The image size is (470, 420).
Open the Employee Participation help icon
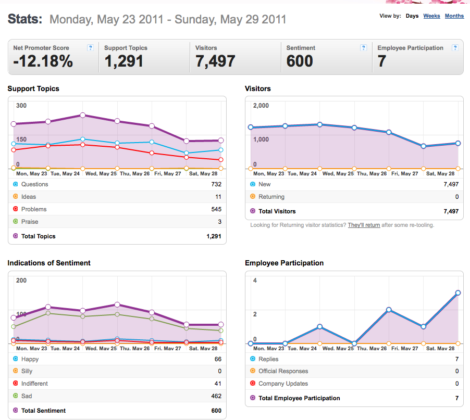coord(455,47)
